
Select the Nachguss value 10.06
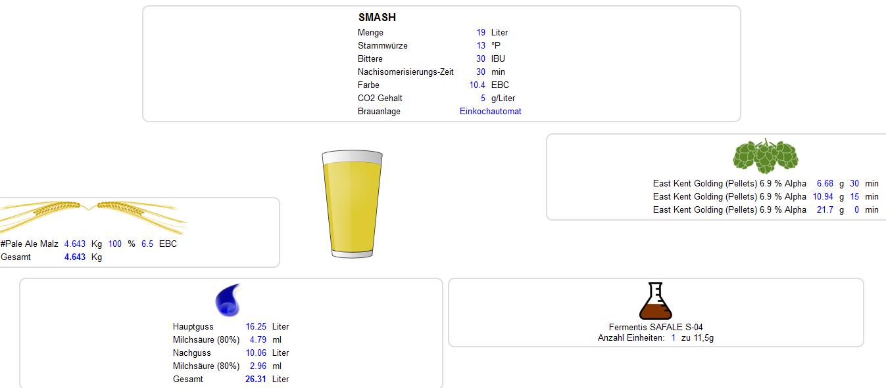pos(256,353)
